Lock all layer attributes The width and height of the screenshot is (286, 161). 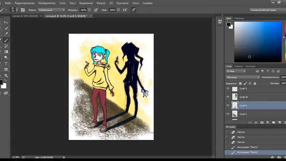pyautogui.click(x=255, y=84)
